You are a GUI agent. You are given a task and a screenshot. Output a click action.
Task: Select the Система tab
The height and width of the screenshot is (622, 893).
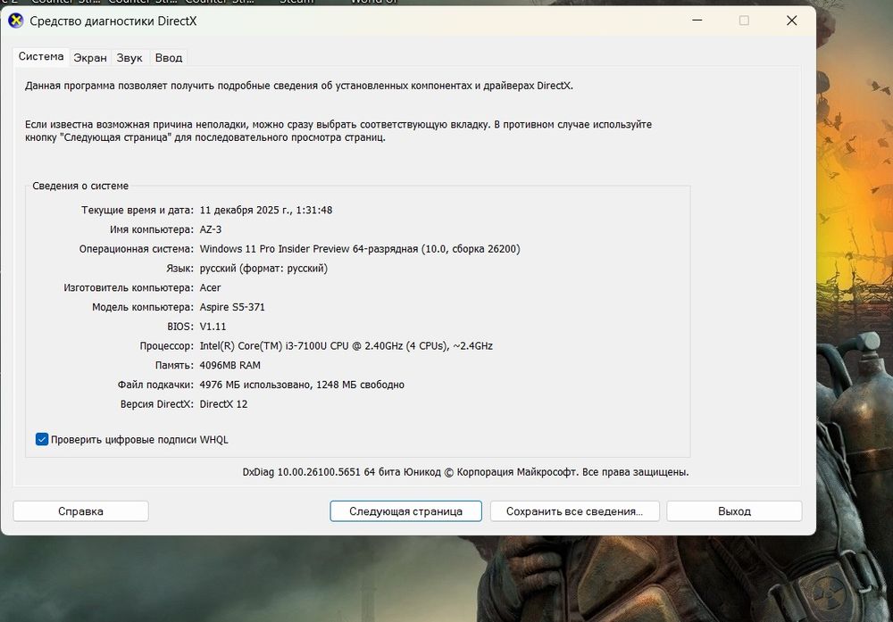pos(41,56)
